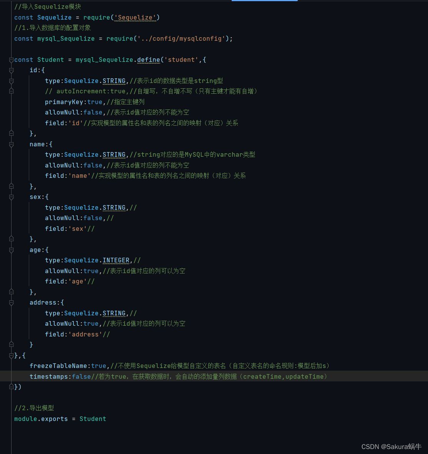The width and height of the screenshot is (428, 454).
Task: Click the underlined STRING token on the id type line
Action: (114, 81)
